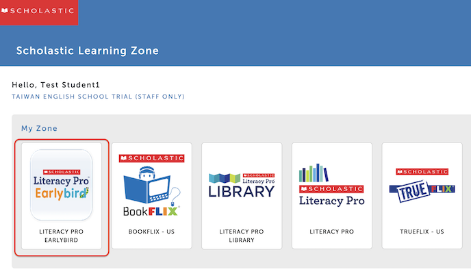Select the "BOOKFLIX - US" caption
Screen dimensions: 471x274
tap(151, 232)
